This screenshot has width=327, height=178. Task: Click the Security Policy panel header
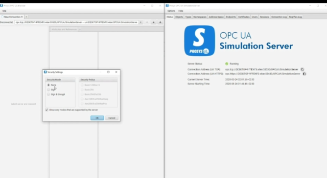(x=98, y=80)
